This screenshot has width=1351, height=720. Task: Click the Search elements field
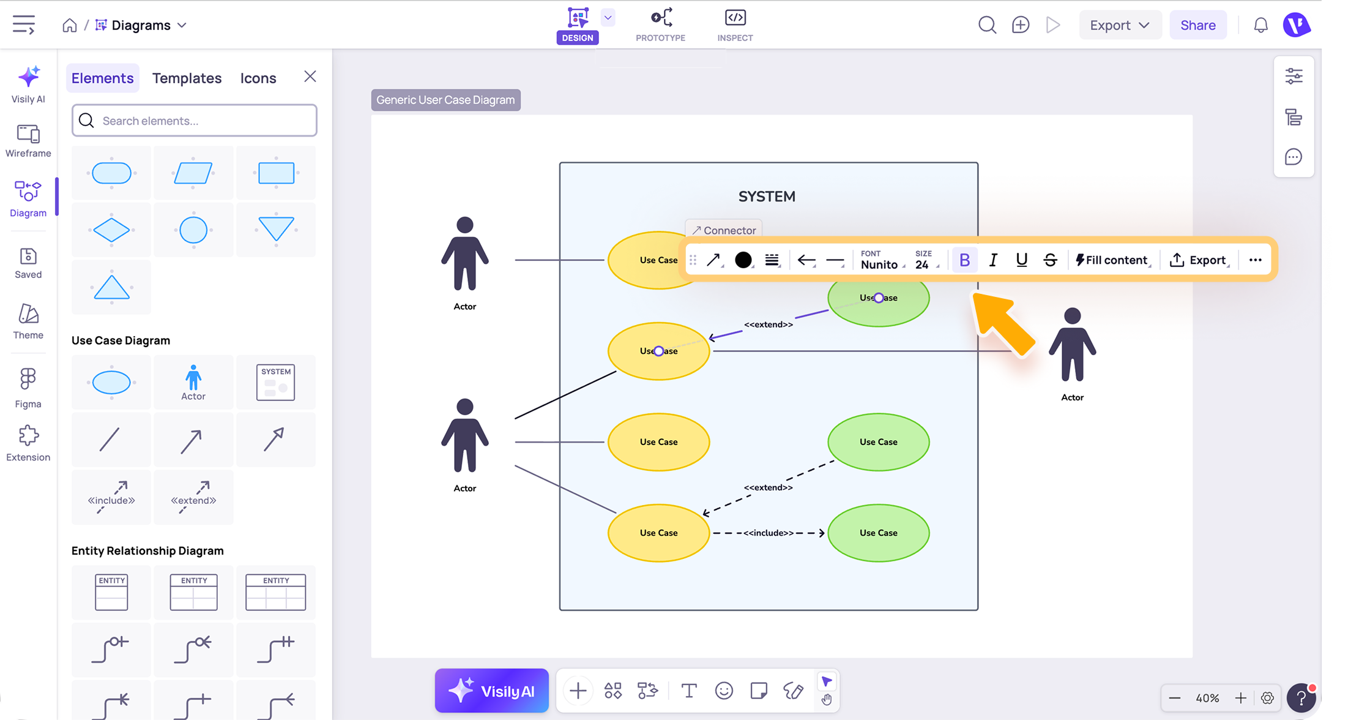(195, 121)
